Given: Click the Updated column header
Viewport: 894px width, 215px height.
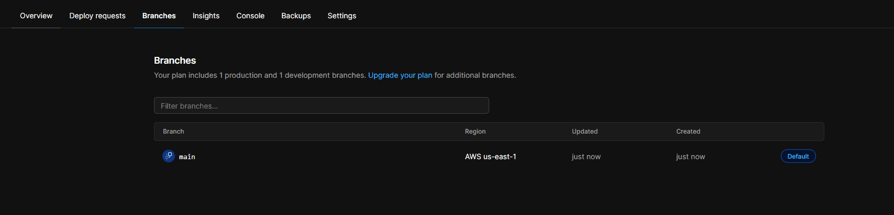Looking at the screenshot, I should (x=584, y=132).
